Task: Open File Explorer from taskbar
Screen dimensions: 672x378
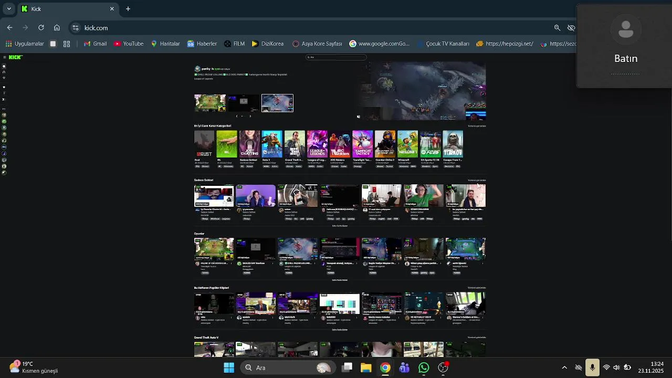Action: [366, 367]
